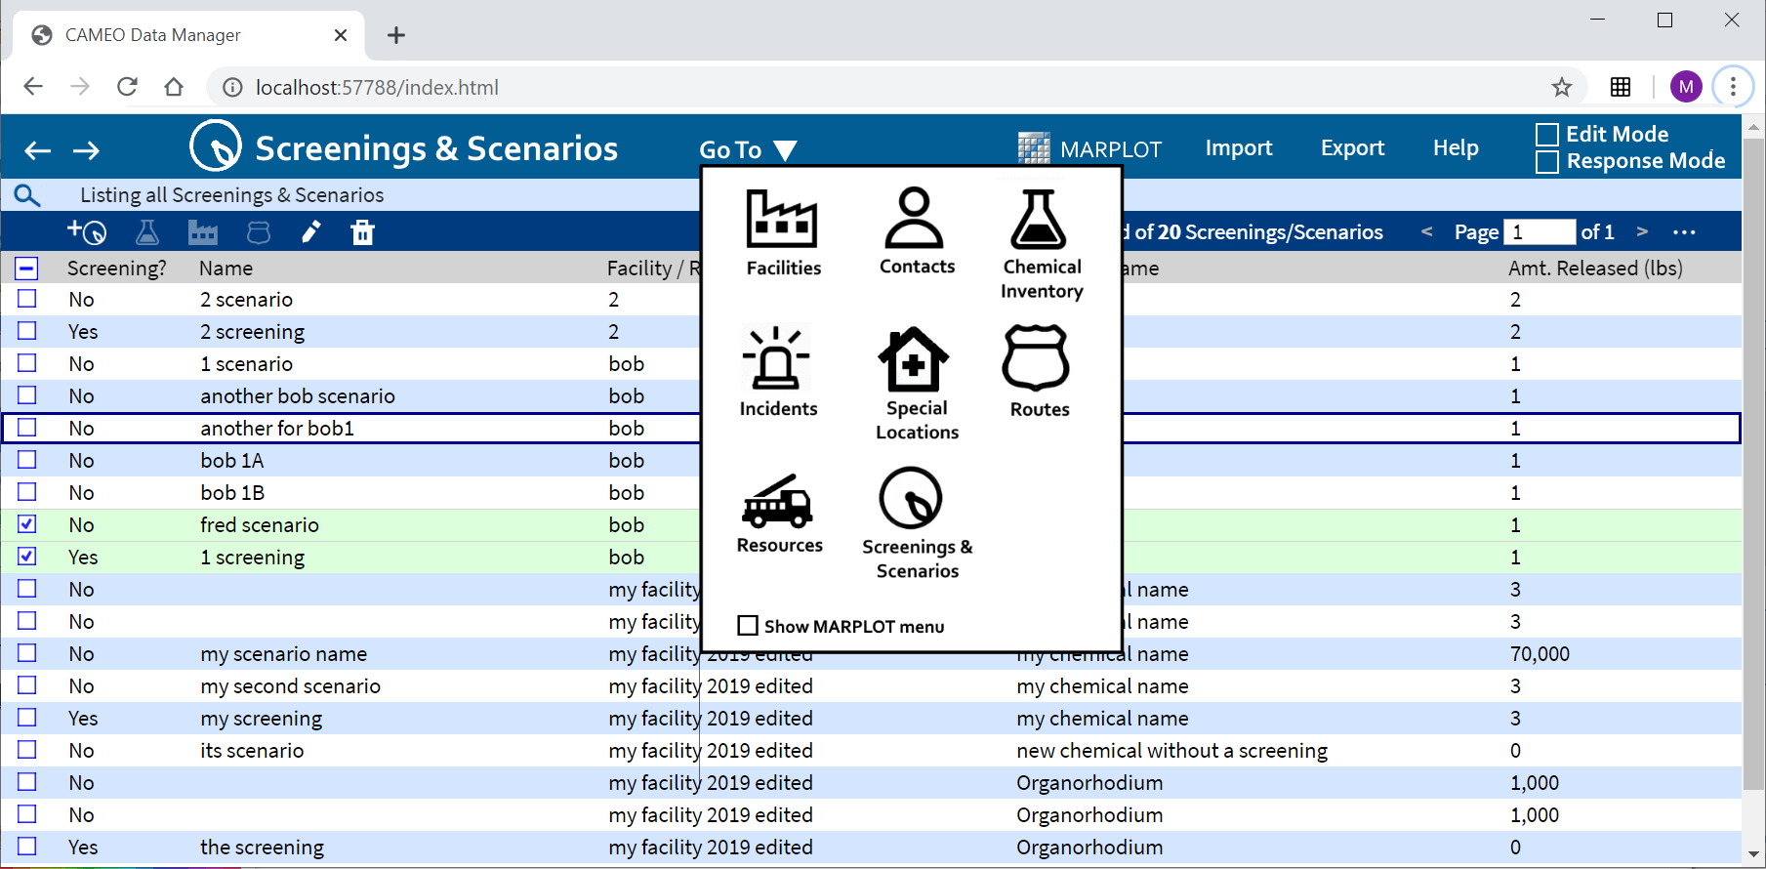
Task: Sort by the Screening? column header
Action: tap(116, 269)
